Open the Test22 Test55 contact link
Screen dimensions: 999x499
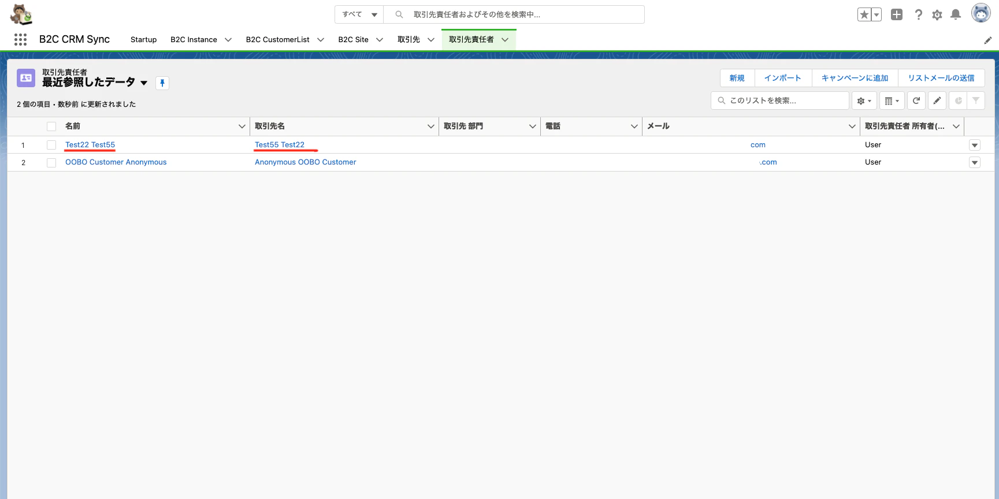click(x=90, y=145)
